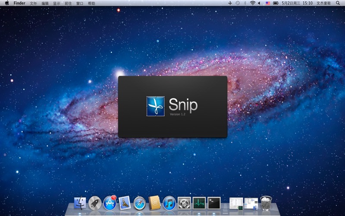
Task: Open the Finder application menu
Action: coord(19,3)
